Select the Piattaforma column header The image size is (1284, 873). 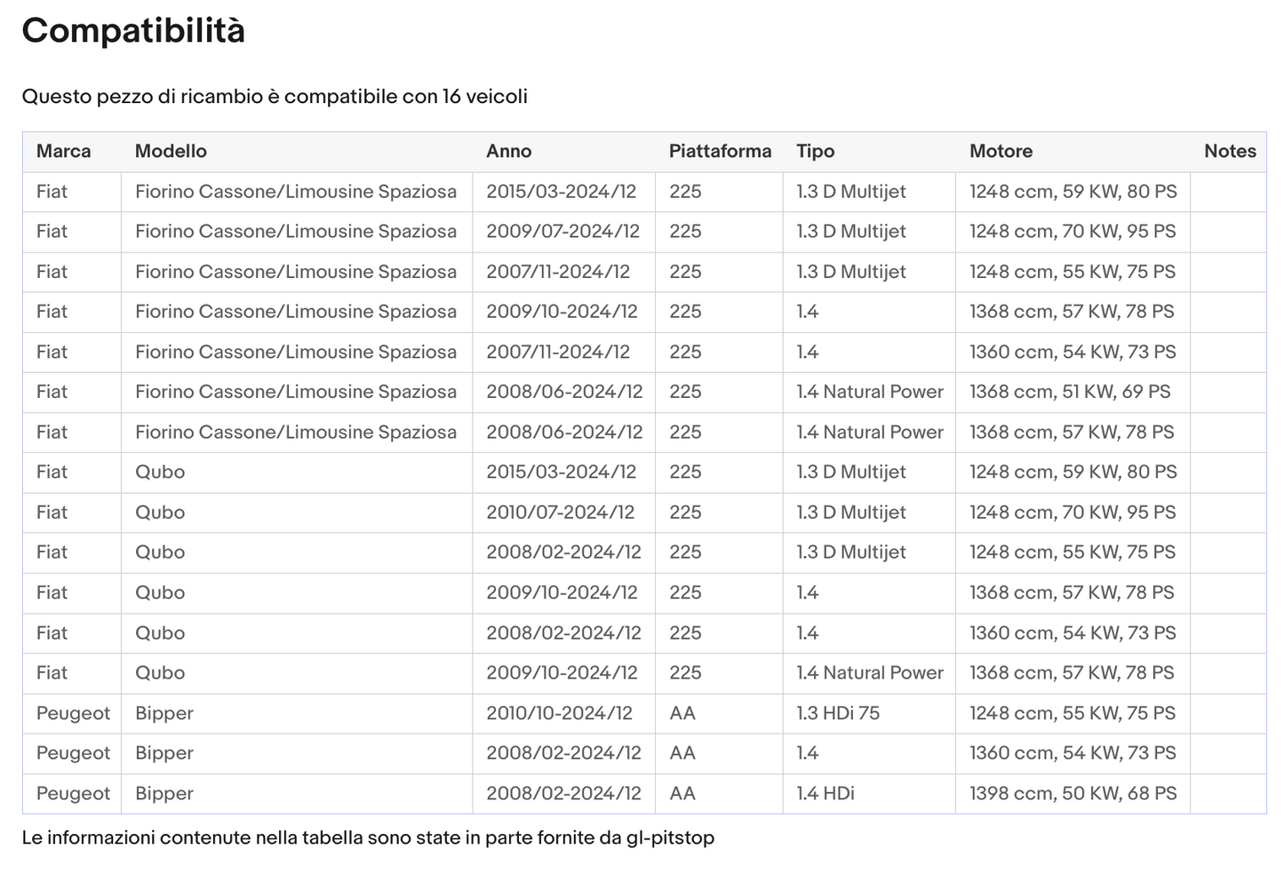point(720,151)
